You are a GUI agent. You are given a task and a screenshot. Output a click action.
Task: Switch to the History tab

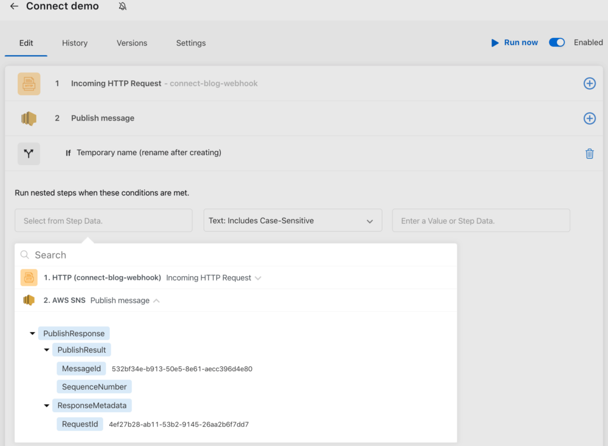[75, 43]
